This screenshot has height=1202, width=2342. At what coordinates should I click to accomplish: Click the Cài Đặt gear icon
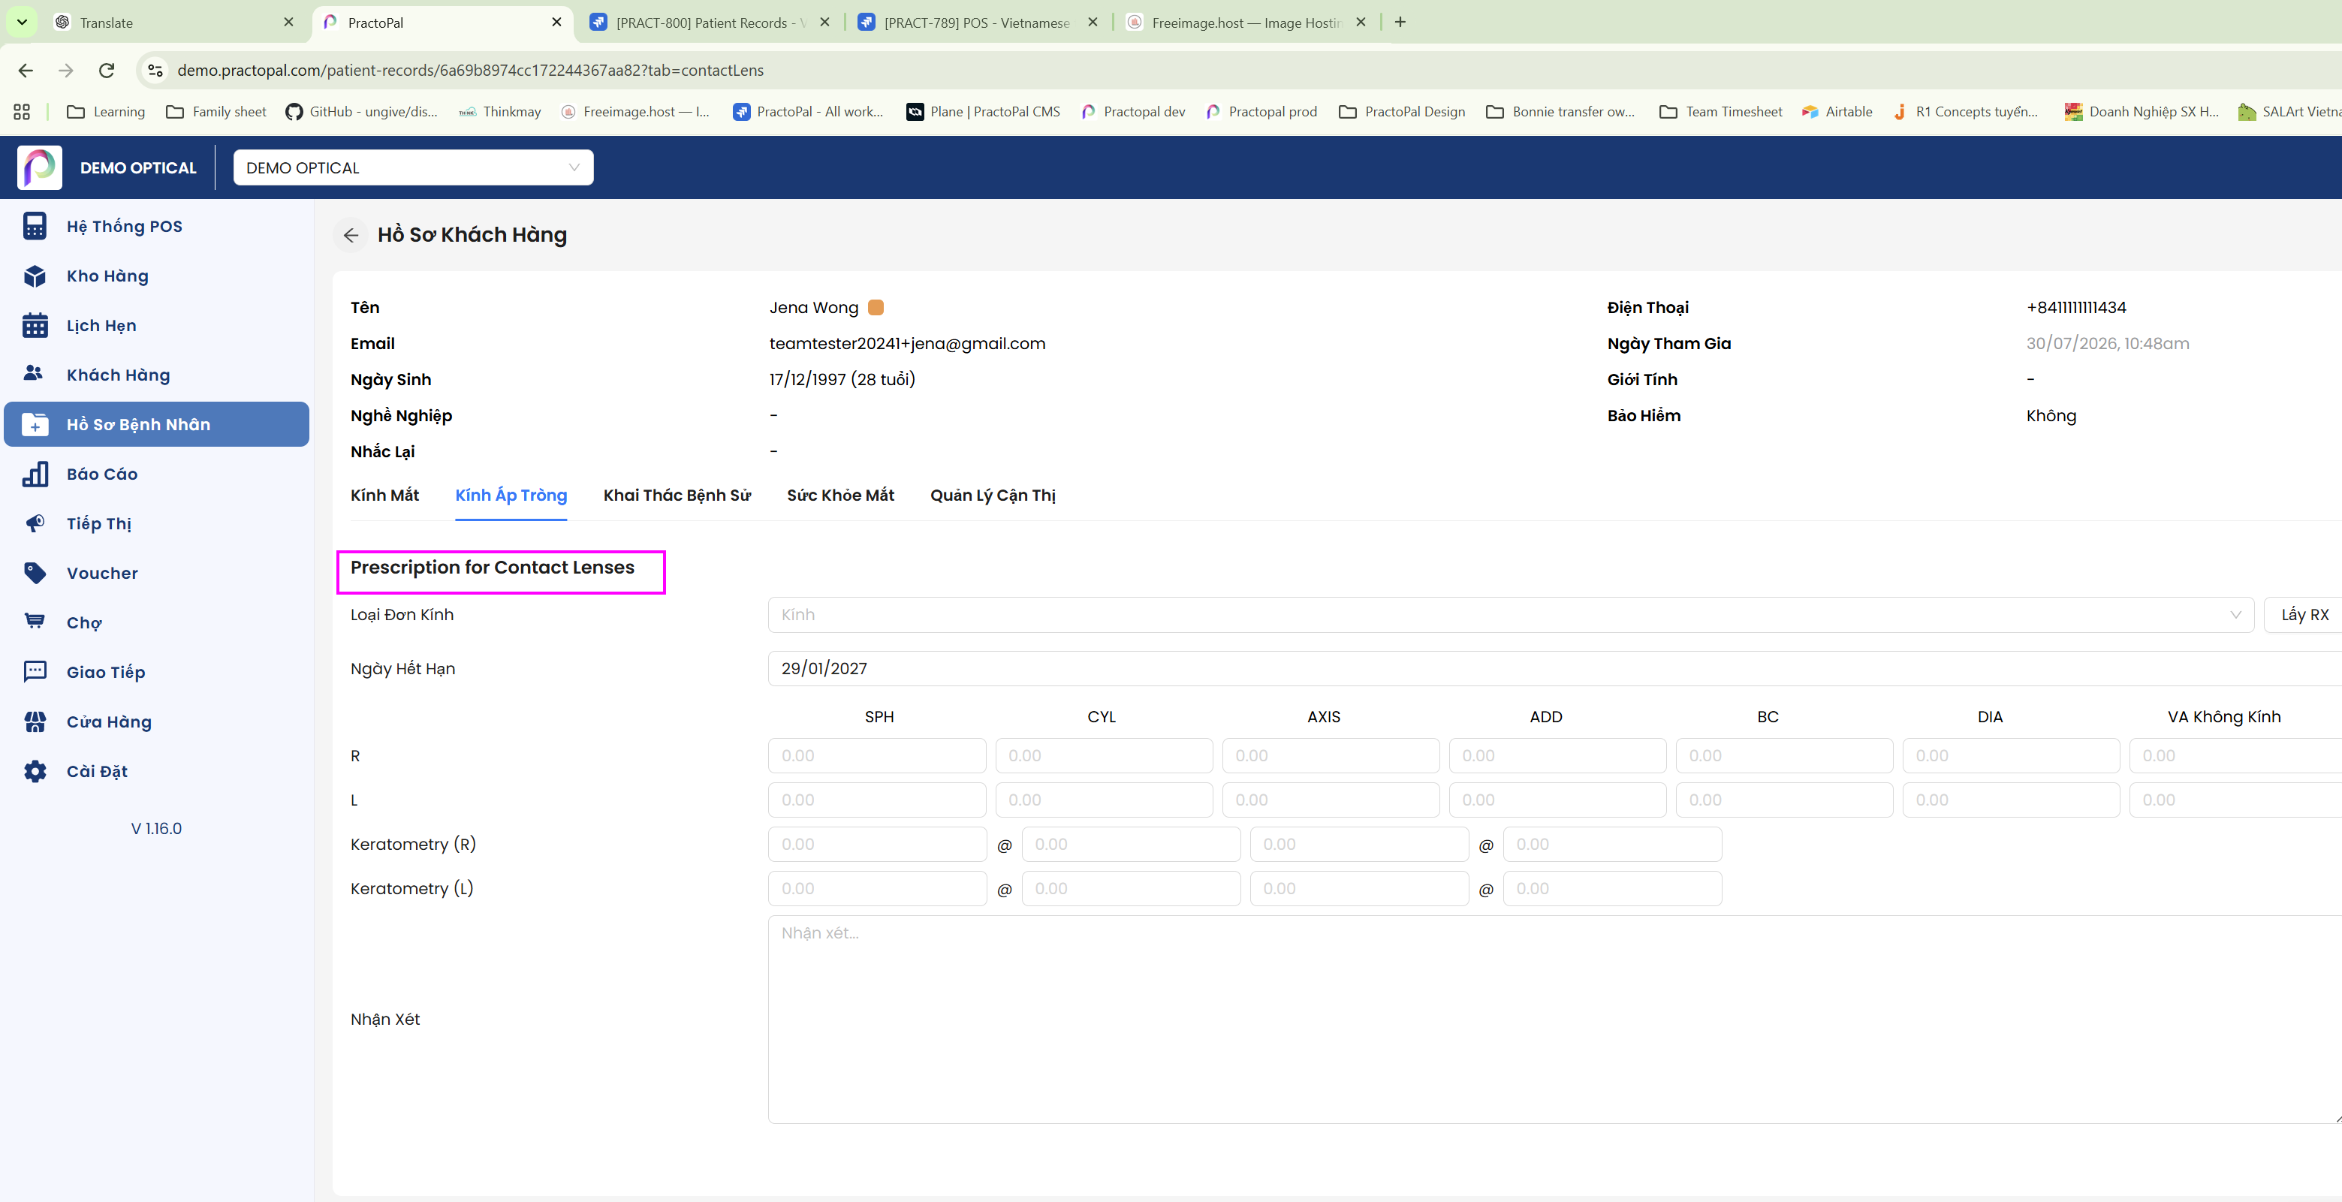(35, 771)
